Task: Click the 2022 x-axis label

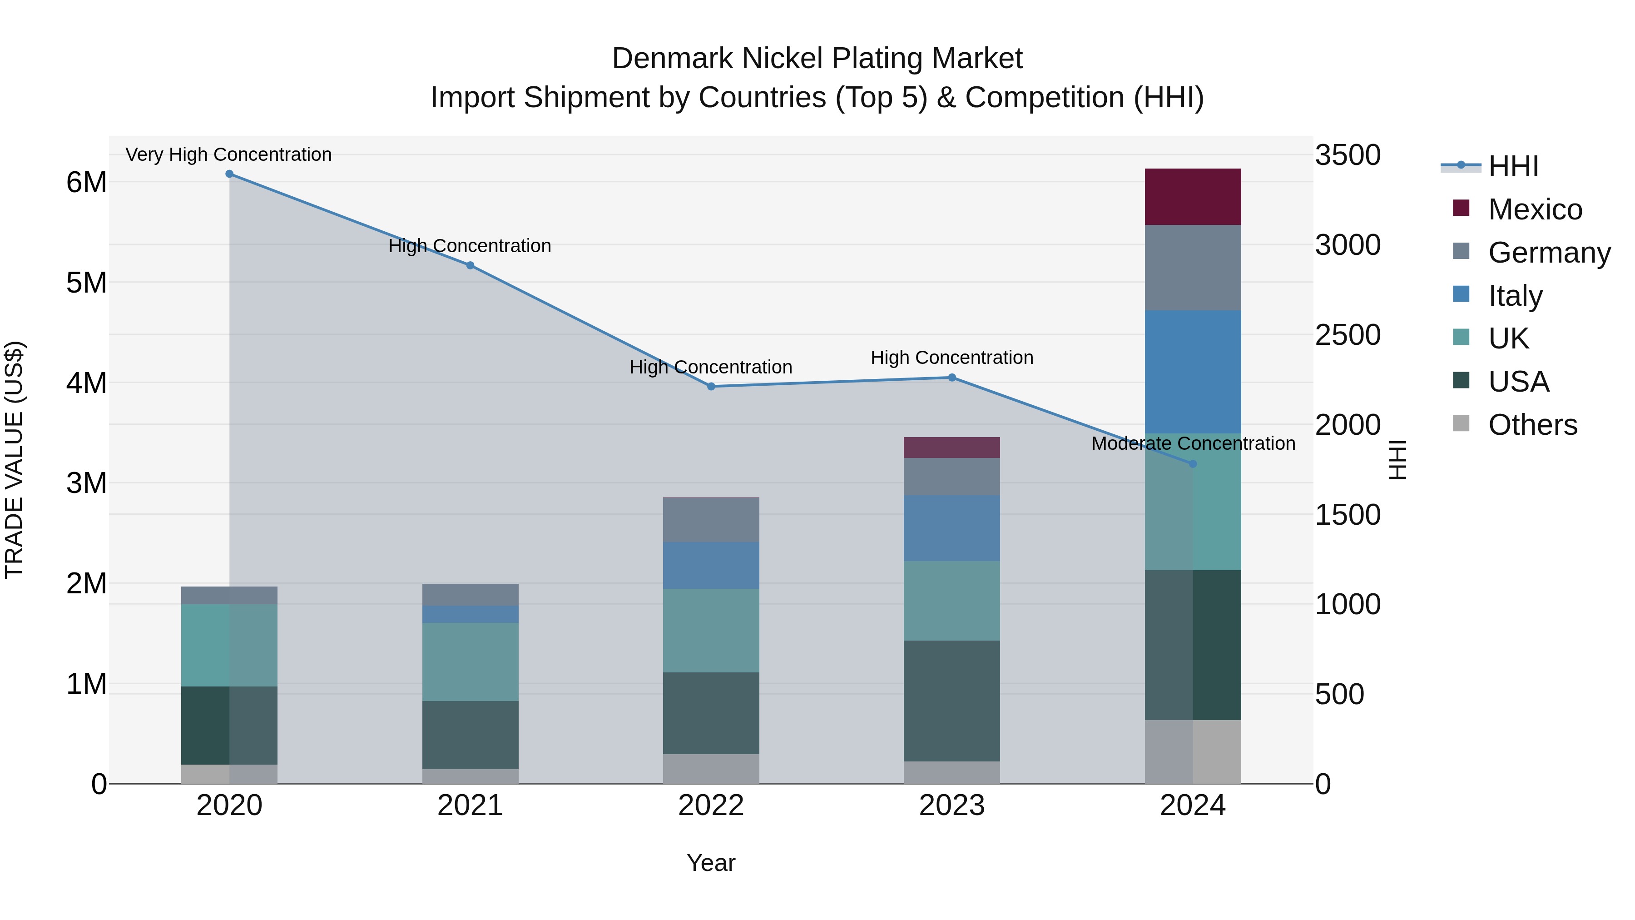Action: click(712, 806)
